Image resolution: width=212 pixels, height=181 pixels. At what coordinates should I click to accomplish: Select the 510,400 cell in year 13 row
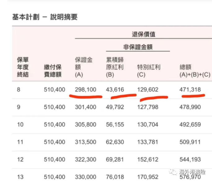[55, 177]
